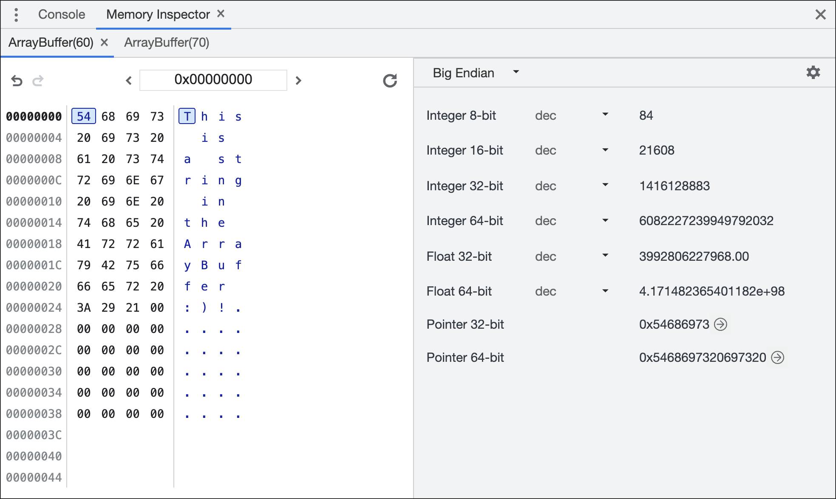Click the navigate next address arrow right

pos(298,79)
